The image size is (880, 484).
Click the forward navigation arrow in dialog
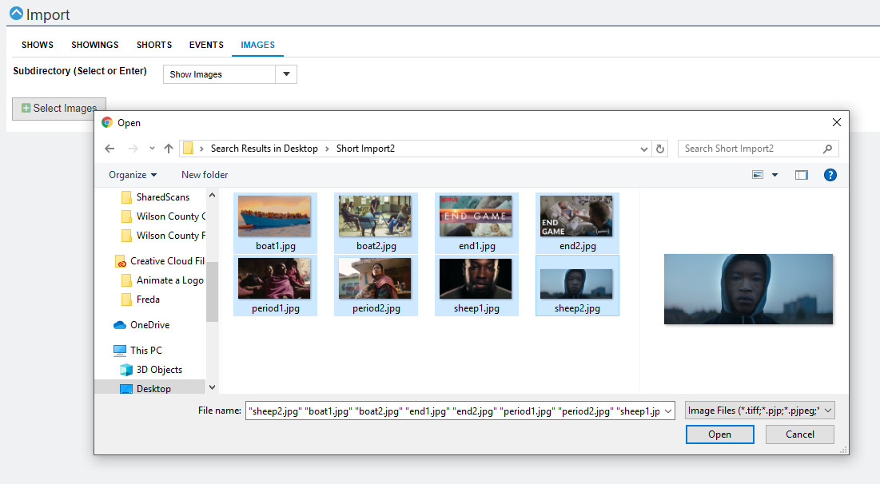click(x=133, y=149)
